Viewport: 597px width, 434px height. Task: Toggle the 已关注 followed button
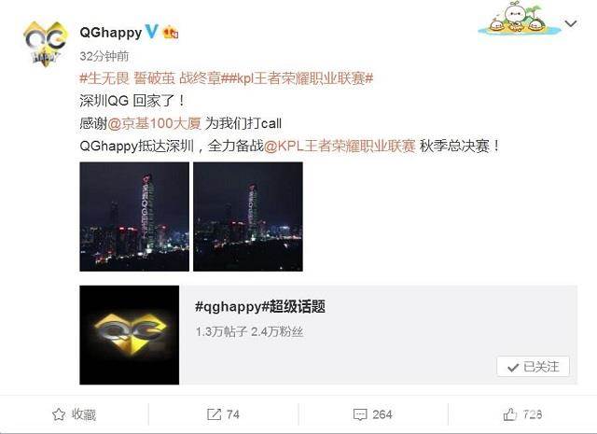[x=533, y=367]
